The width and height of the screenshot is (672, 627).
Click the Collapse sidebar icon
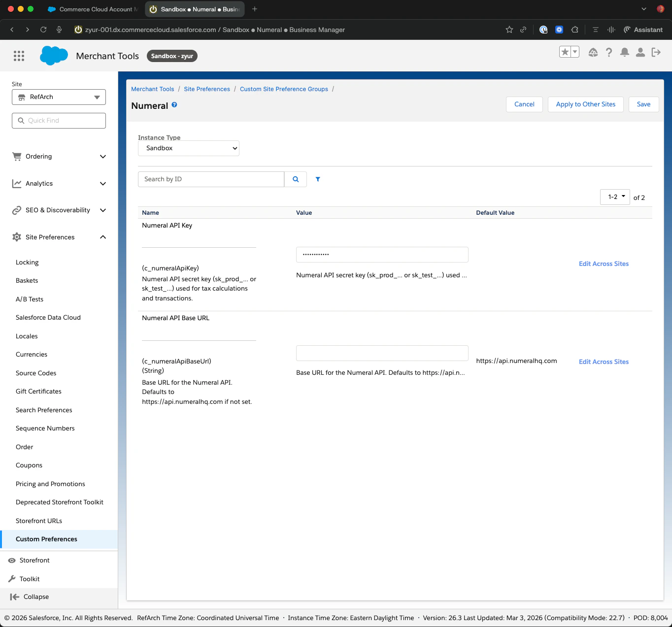[x=14, y=597]
